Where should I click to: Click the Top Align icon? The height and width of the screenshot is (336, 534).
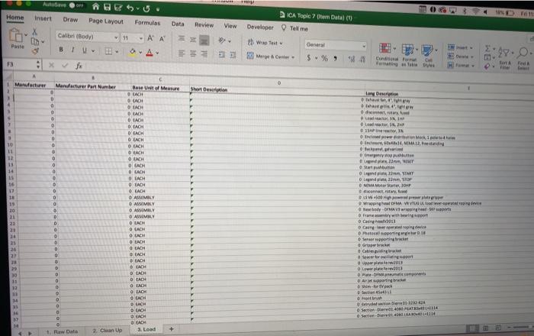pos(182,38)
